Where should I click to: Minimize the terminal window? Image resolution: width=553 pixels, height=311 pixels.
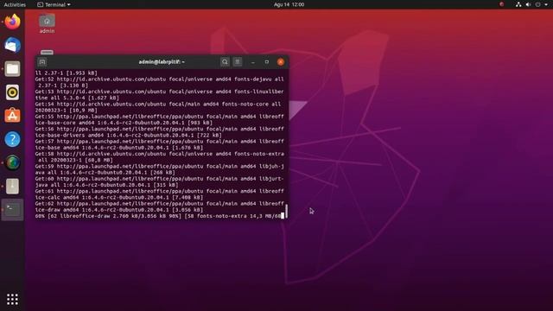(253, 62)
